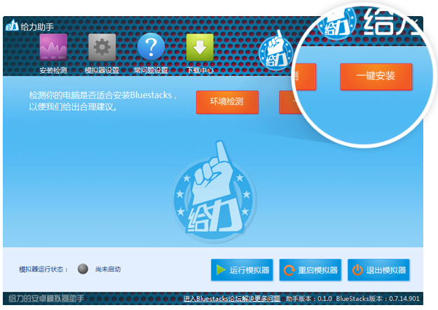Open 下载中心 download arrow icon
The height and width of the screenshot is (310, 438).
pos(200,48)
